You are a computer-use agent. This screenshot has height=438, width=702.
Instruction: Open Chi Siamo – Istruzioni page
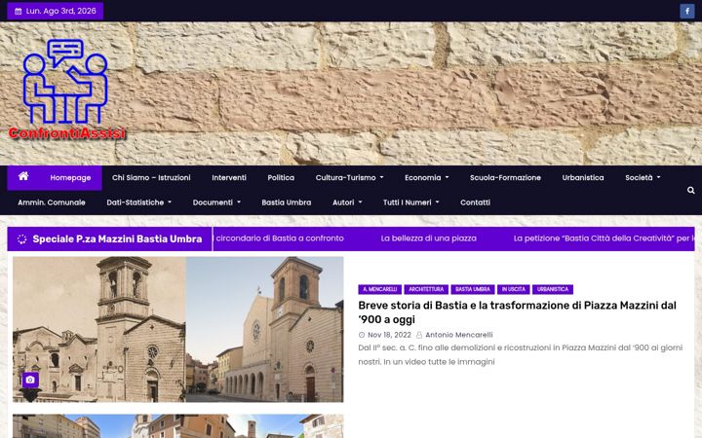point(151,178)
